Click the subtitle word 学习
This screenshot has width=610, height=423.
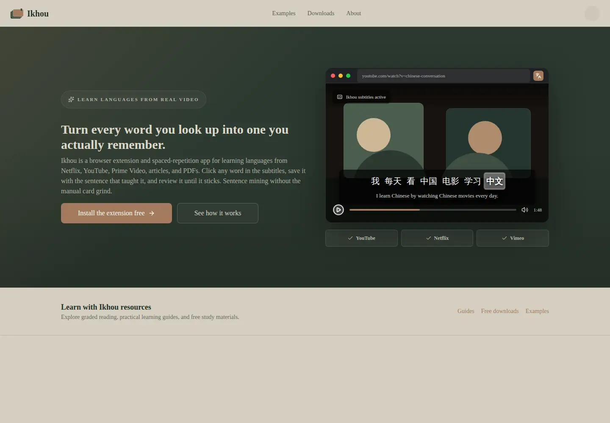pyautogui.click(x=473, y=181)
